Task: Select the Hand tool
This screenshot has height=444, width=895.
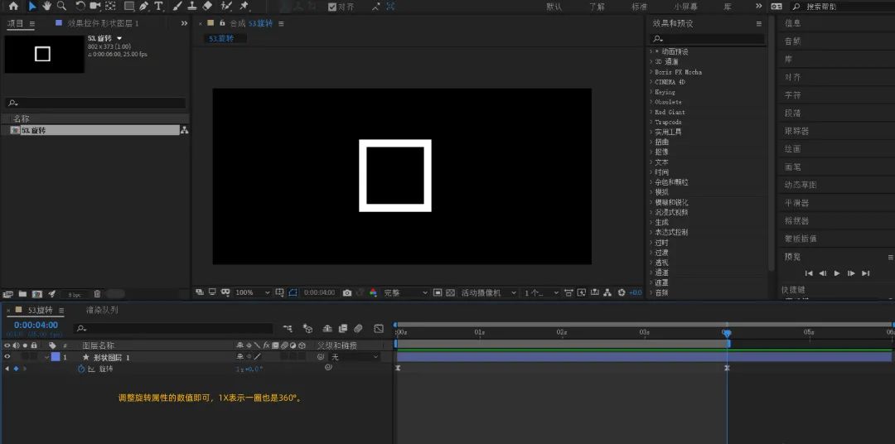Action: (46, 7)
